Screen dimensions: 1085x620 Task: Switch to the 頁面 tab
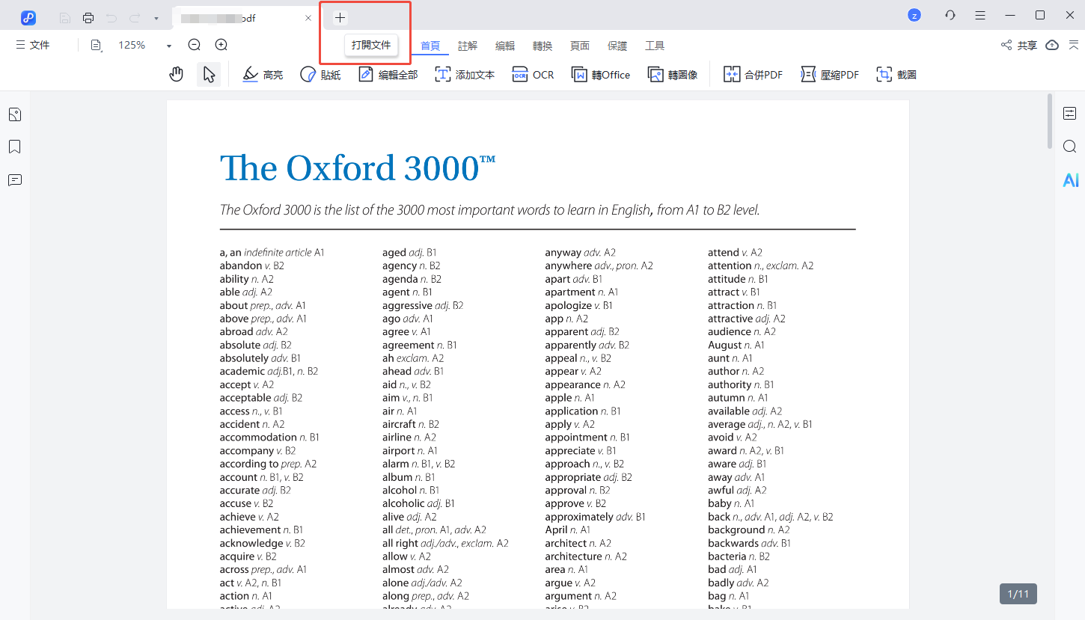click(580, 46)
